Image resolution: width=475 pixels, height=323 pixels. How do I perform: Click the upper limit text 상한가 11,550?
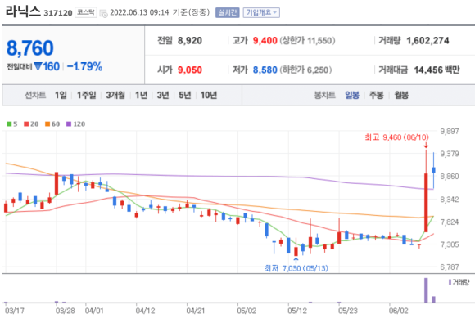(x=307, y=41)
